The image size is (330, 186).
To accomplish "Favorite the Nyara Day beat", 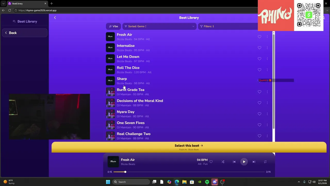I will click(x=259, y=114).
